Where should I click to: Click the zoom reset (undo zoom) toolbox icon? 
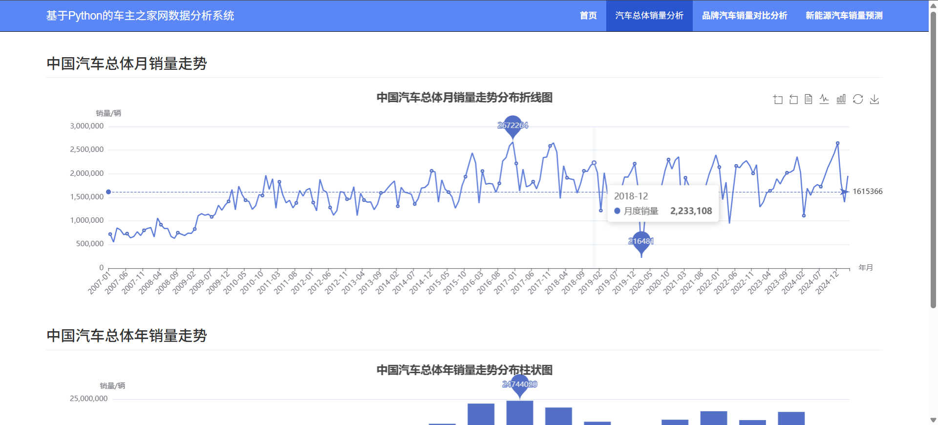[793, 100]
